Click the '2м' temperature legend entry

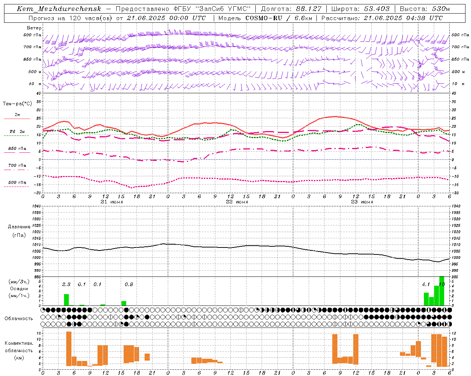click(x=17, y=115)
